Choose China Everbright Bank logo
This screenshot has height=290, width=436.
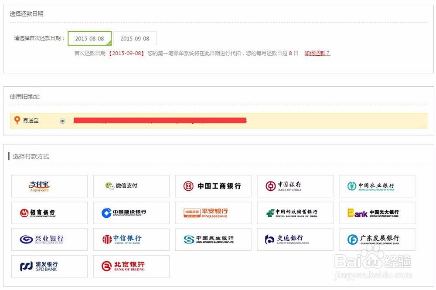(x=377, y=212)
